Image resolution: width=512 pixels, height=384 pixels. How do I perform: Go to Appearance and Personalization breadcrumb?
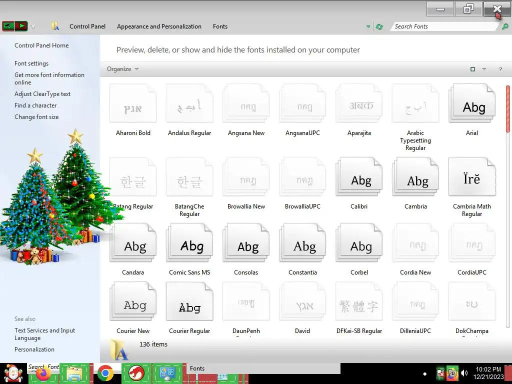click(159, 26)
